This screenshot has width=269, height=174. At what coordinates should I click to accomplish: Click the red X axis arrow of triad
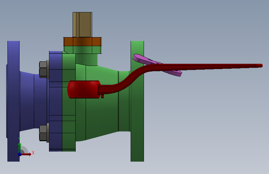(26, 154)
